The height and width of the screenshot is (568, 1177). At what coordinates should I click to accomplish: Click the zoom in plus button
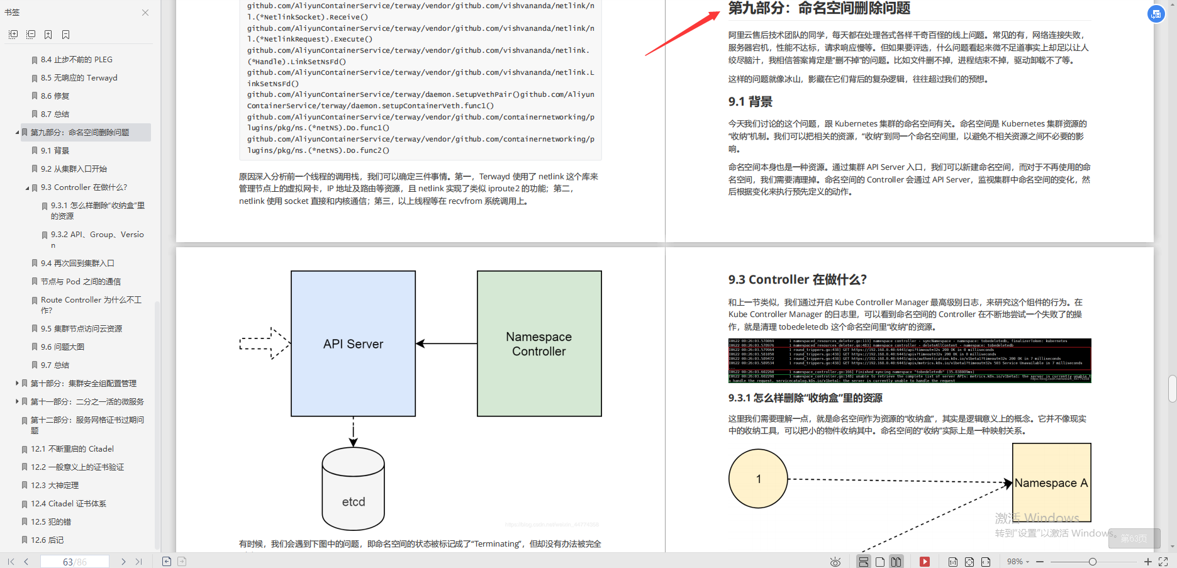1148,562
